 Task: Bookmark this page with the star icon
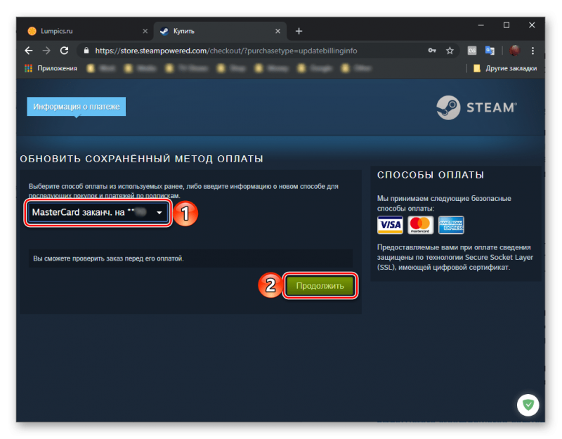[x=450, y=51]
